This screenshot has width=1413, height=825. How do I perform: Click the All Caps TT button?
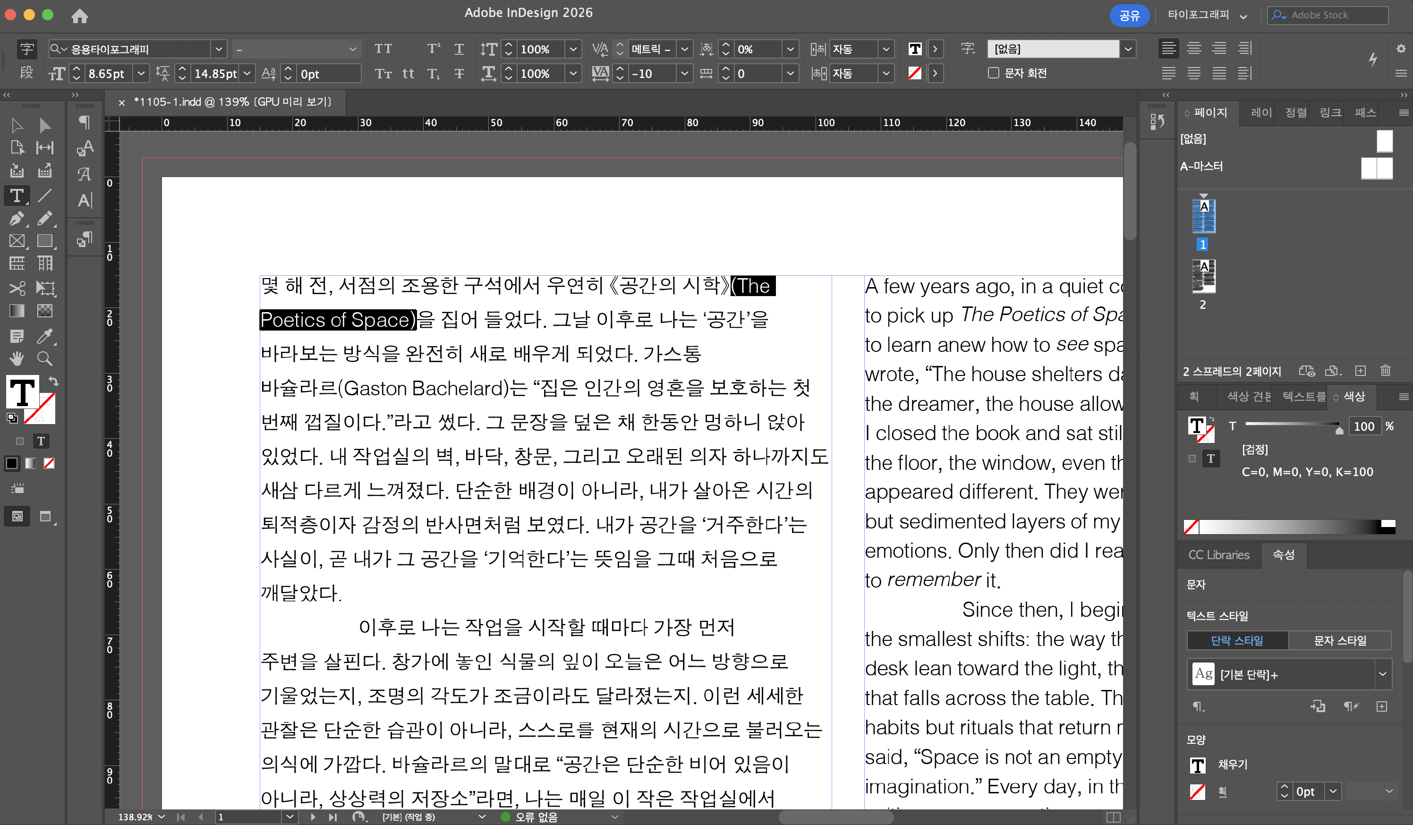(383, 49)
